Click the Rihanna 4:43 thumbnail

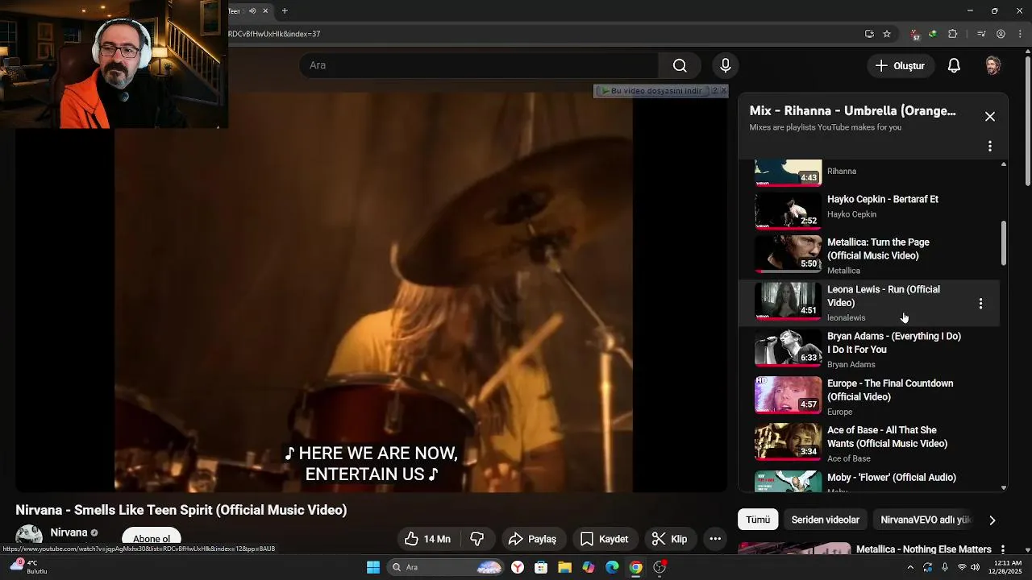coord(788,172)
